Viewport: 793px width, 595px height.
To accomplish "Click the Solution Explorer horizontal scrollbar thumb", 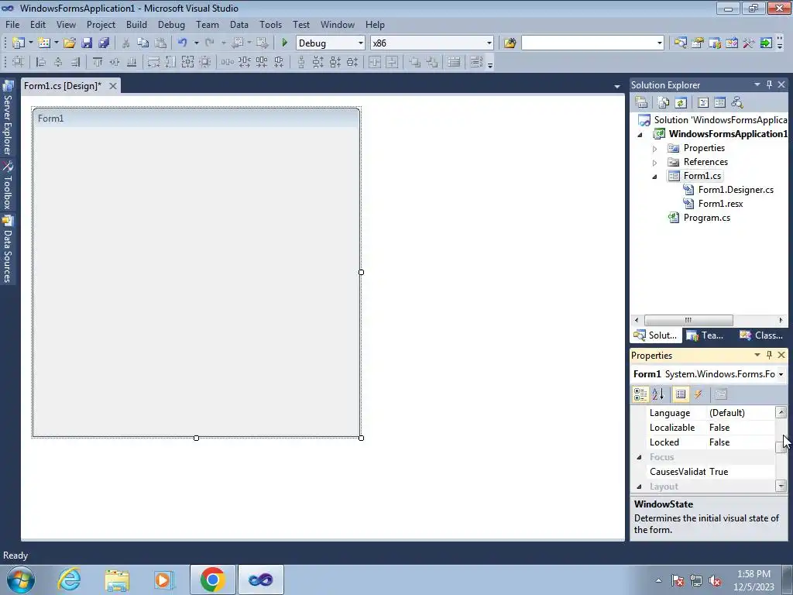I will pyautogui.click(x=688, y=320).
